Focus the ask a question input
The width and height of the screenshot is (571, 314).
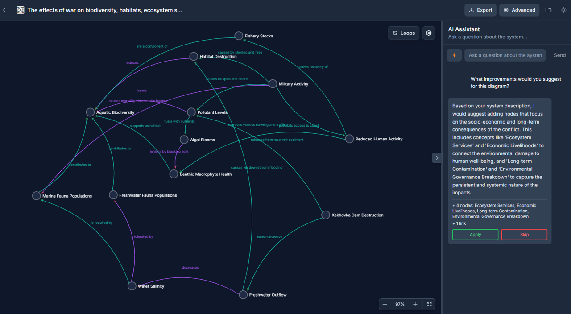[x=505, y=55]
